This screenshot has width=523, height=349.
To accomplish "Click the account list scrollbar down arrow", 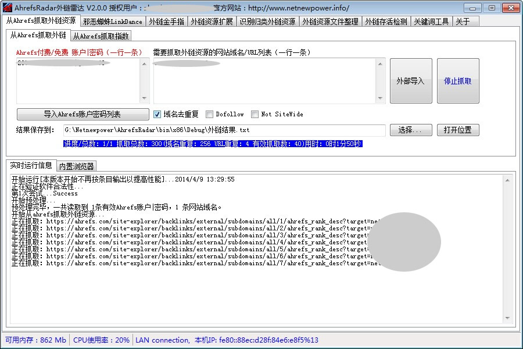I will tap(145, 98).
